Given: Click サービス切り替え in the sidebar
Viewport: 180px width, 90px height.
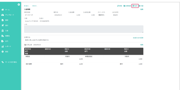Looking at the screenshot, I should [x=9, y=62].
